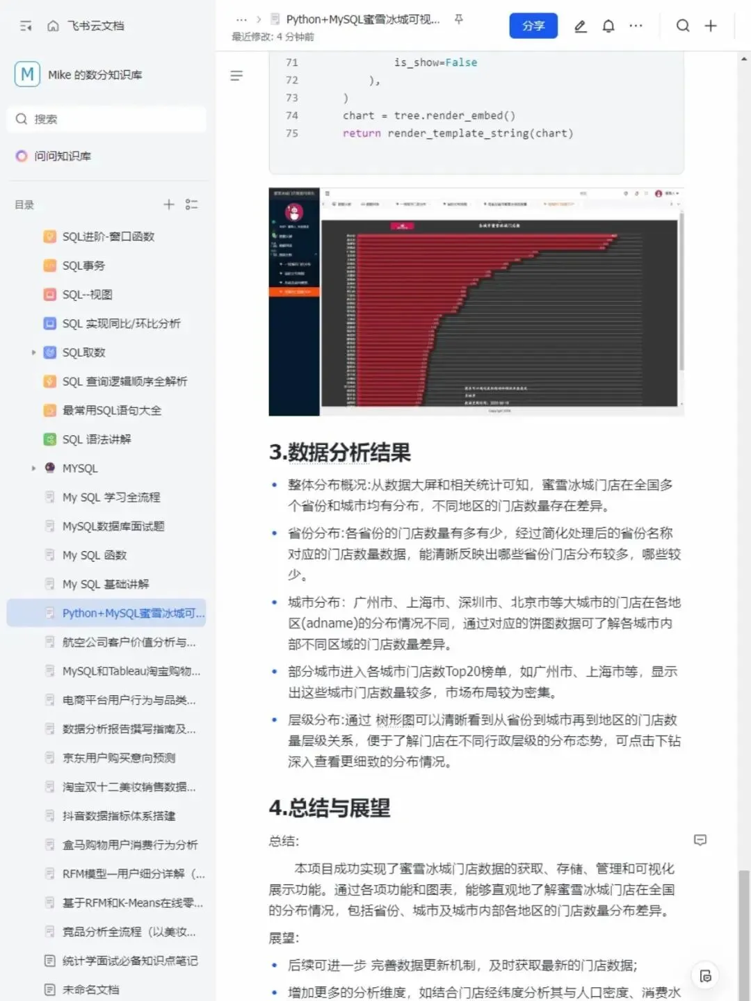Open RFM模型—用户细分详解 document
751x1001 pixels.
[134, 874]
